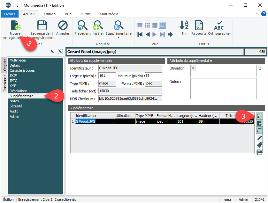Viewport: 268px width, 203px height.
Task: Click Sauvegarder l'enregistrement save icon
Action: (42, 26)
